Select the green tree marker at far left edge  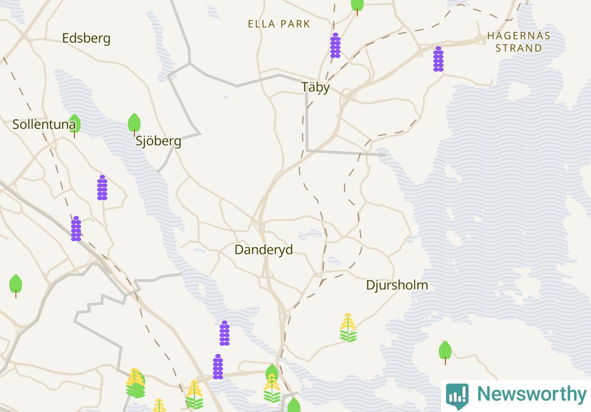pos(16,286)
